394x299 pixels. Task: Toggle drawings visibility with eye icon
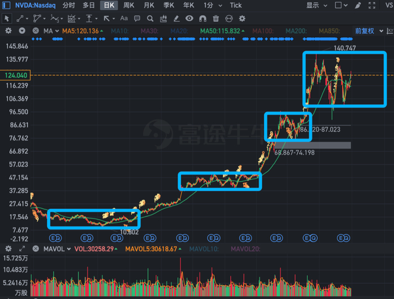190,18
